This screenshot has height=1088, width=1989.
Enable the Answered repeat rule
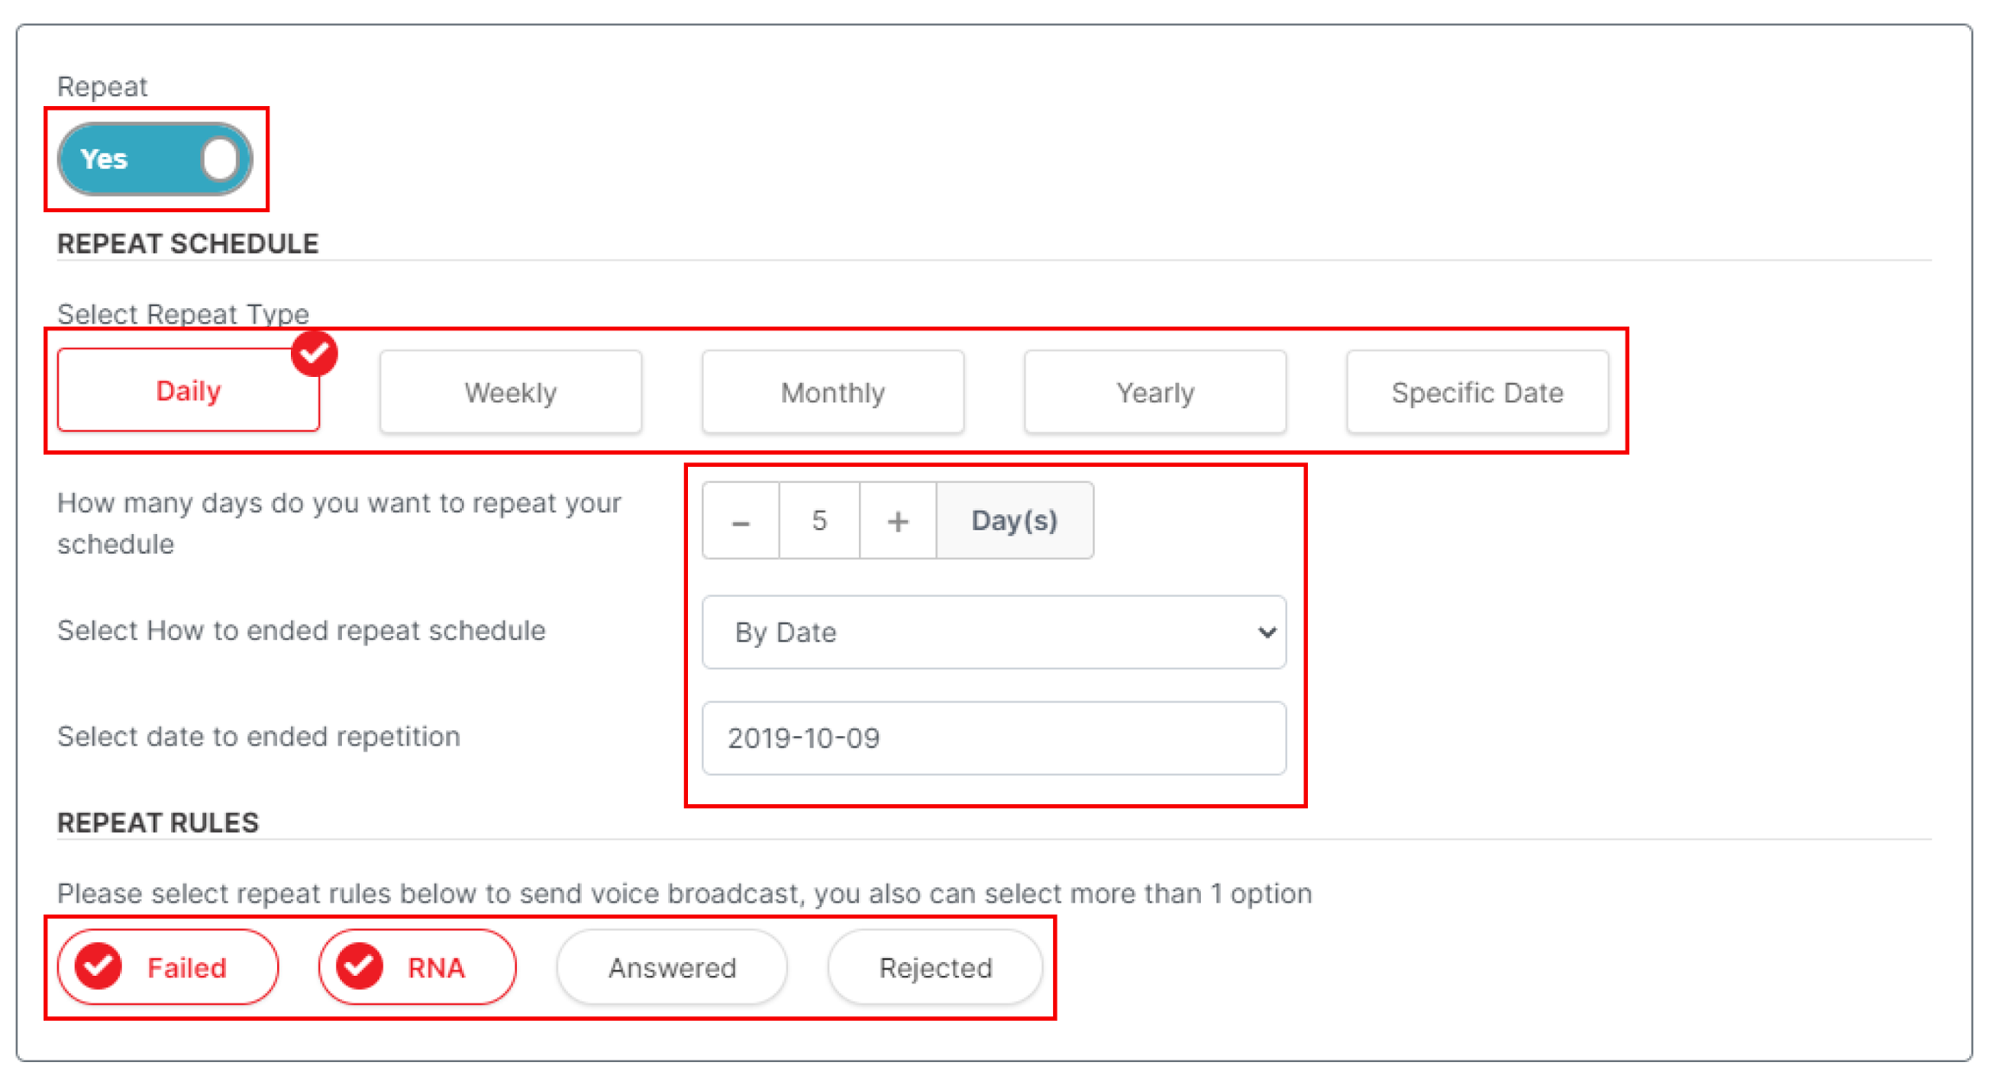tap(672, 967)
